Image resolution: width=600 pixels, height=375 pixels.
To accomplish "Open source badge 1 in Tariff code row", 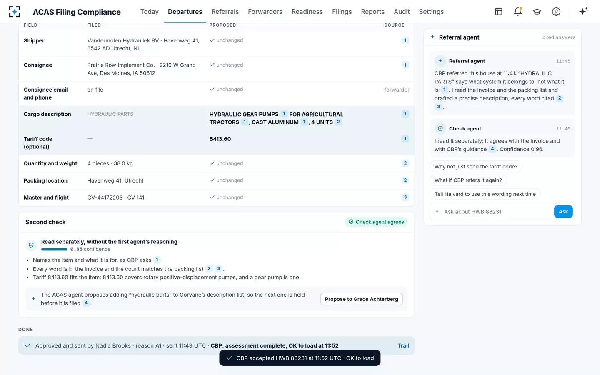I will pos(405,139).
